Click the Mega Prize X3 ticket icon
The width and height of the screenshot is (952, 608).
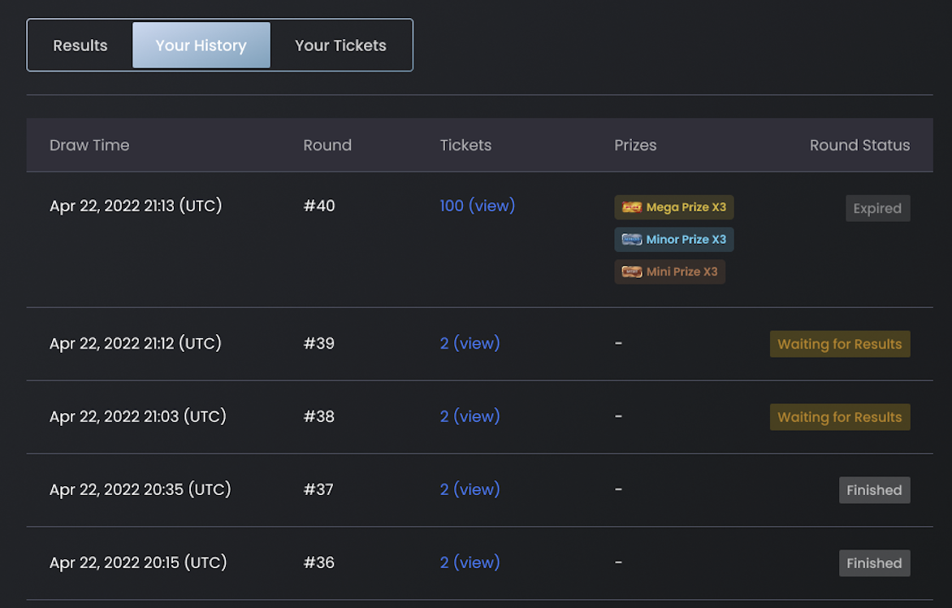(631, 207)
